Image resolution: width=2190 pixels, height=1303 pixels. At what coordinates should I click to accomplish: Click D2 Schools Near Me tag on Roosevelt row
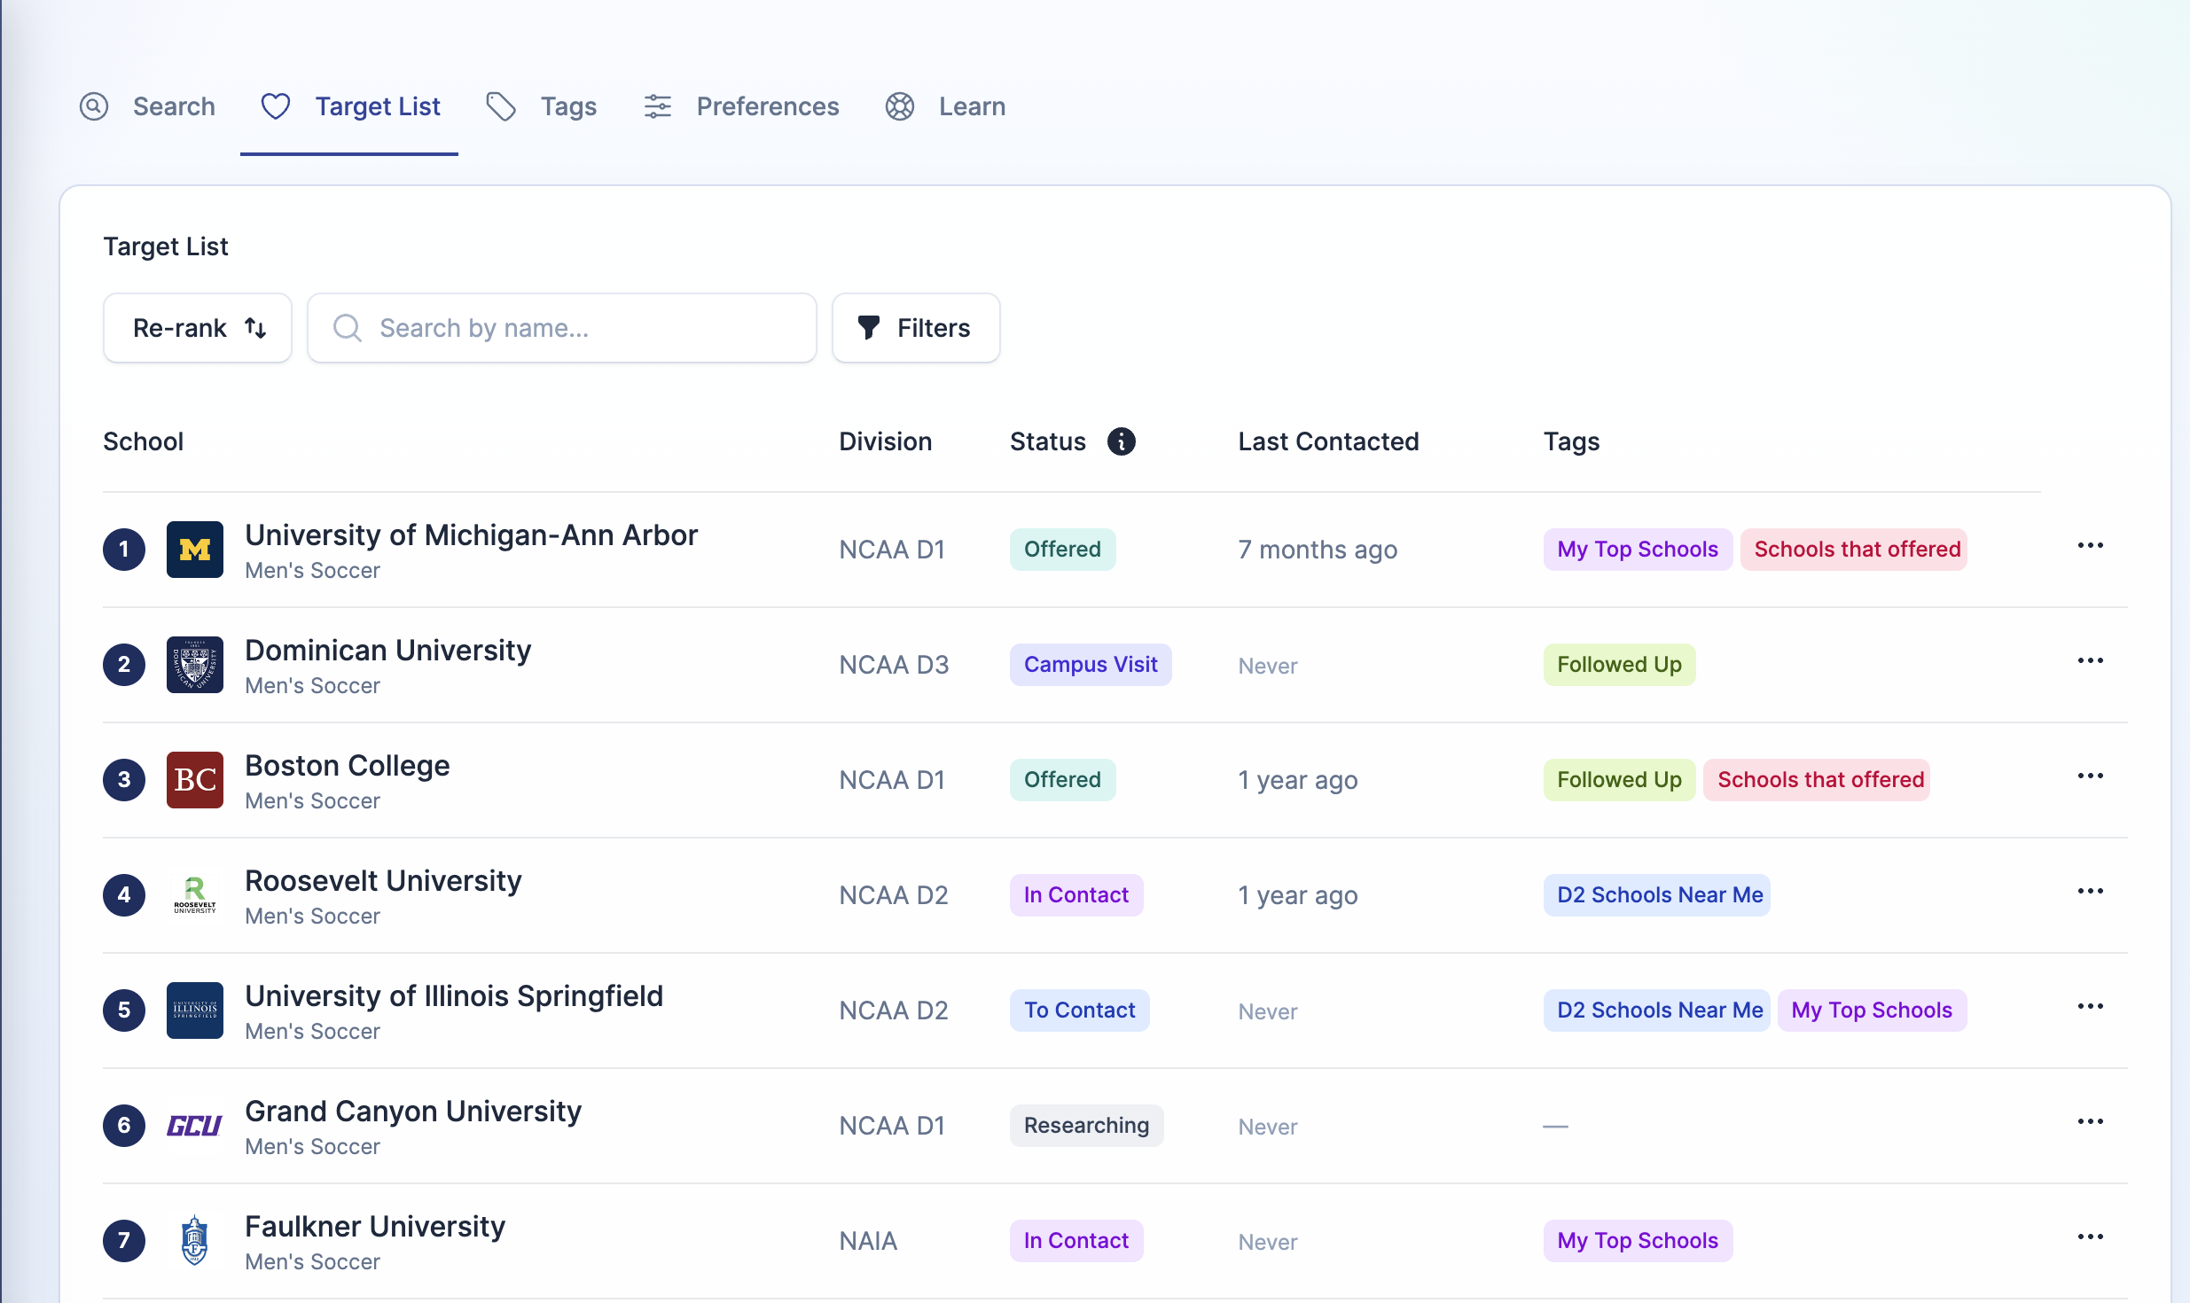[x=1657, y=895]
